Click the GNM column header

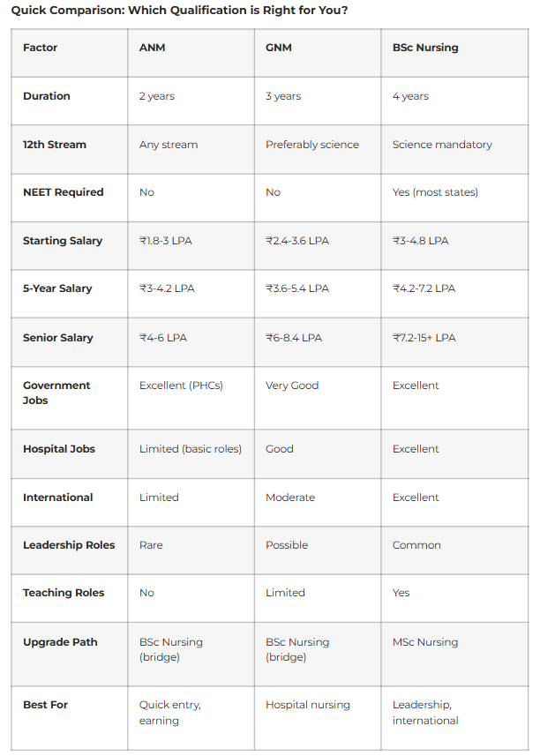point(279,48)
